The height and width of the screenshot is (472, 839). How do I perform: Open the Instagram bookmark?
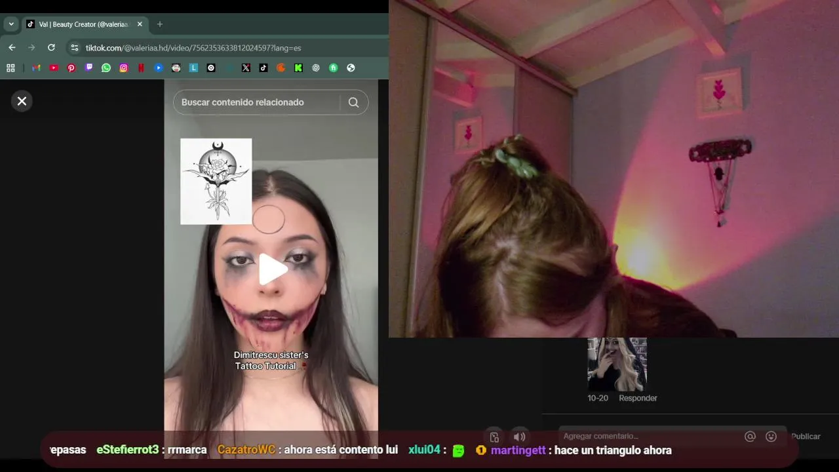123,68
